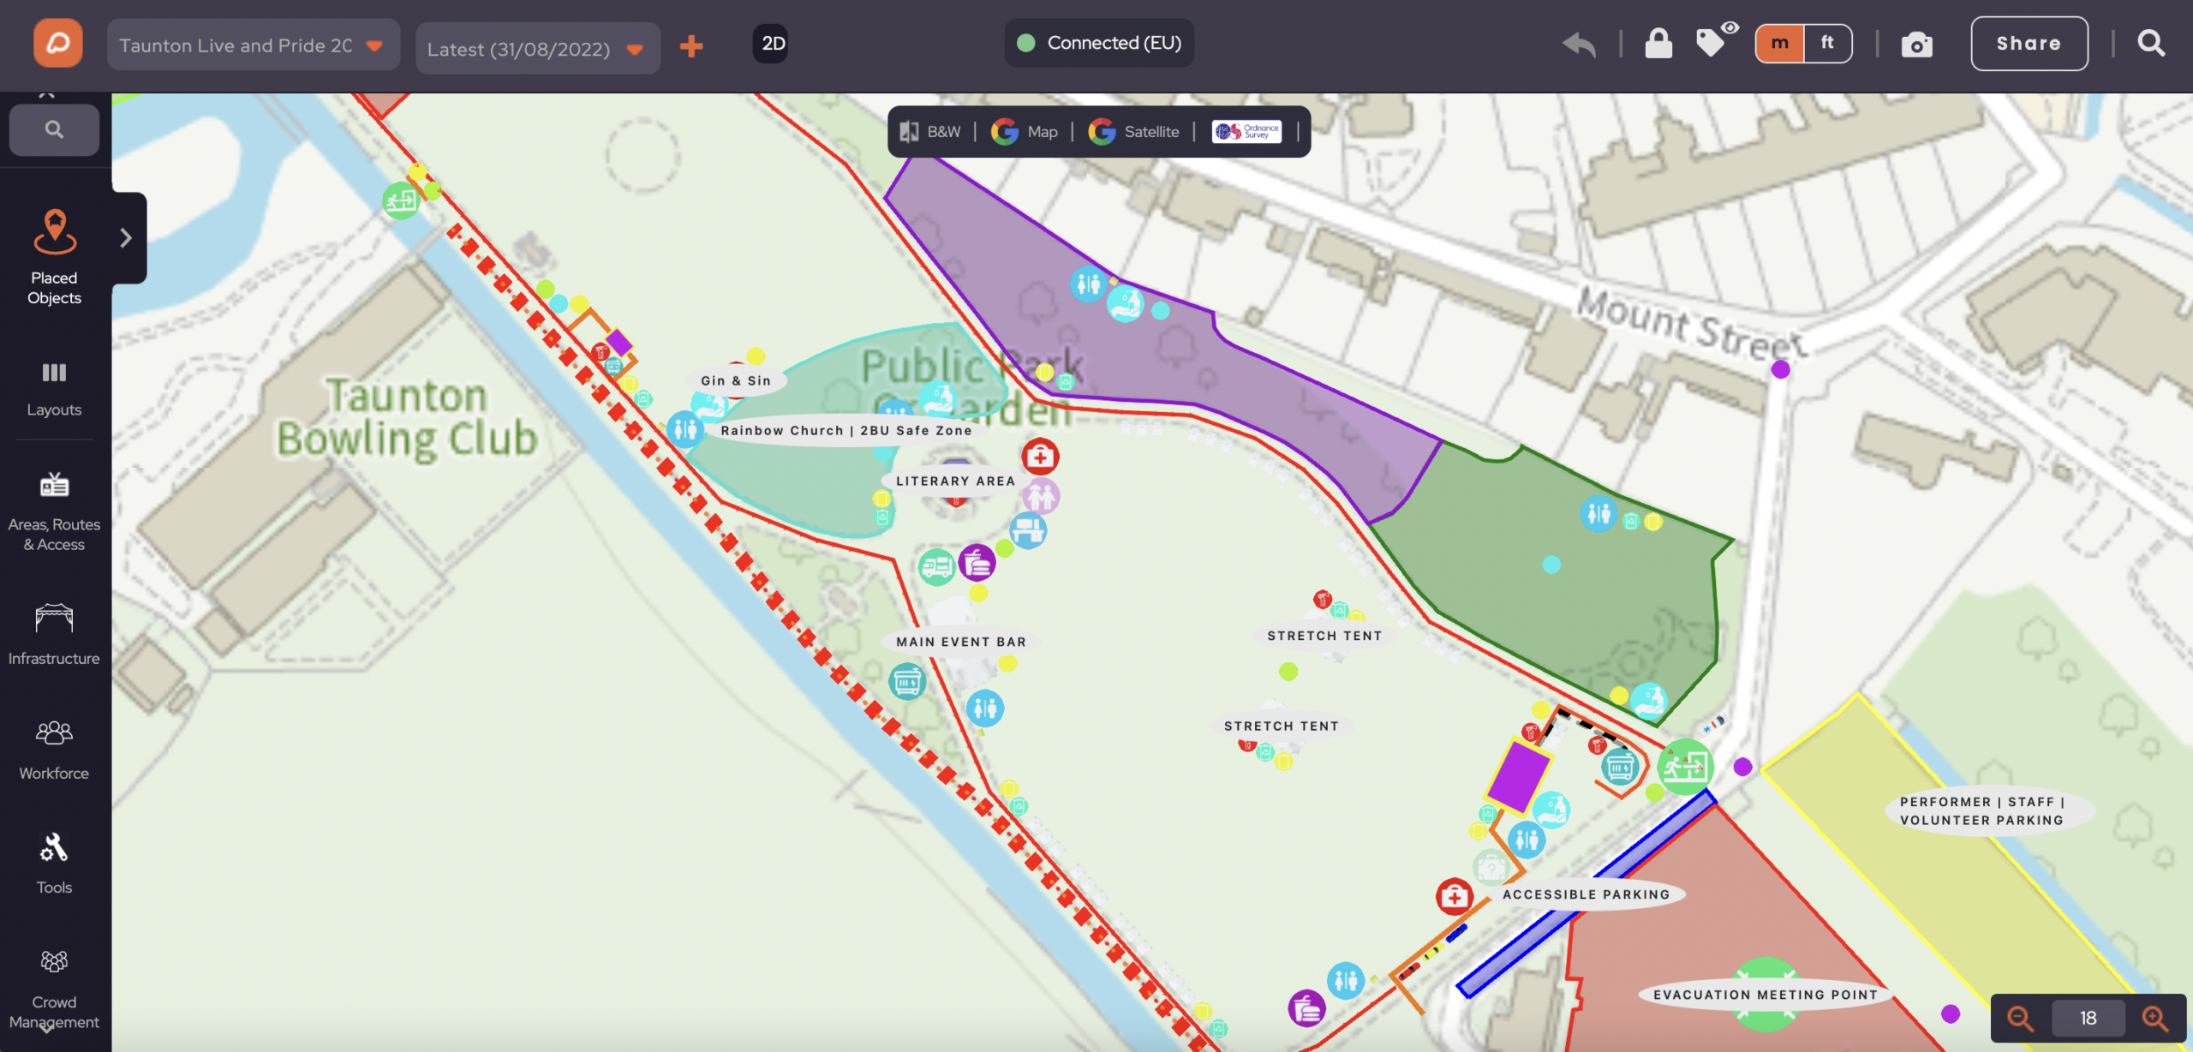The image size is (2193, 1052).
Task: Click the Share button
Action: tap(2029, 44)
